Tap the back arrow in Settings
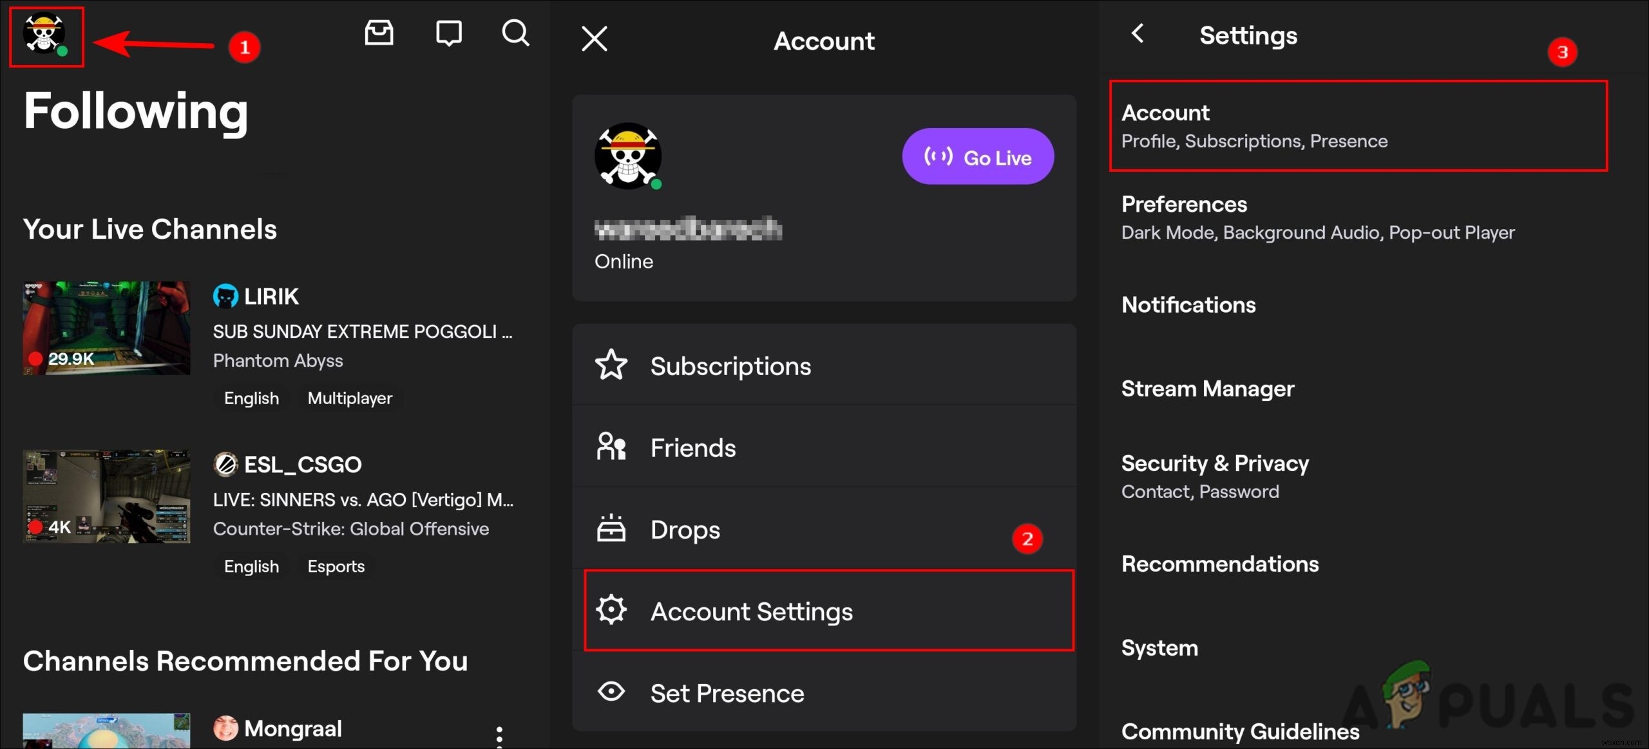The image size is (1649, 749). [1137, 33]
